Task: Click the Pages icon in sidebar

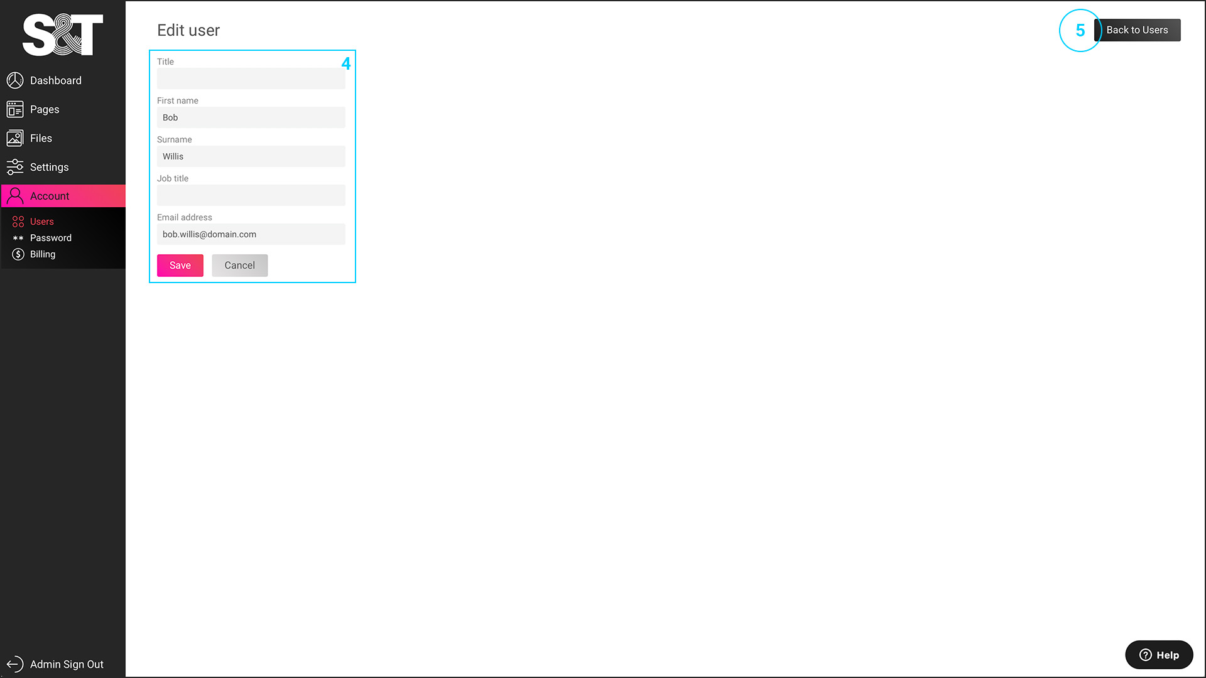Action: point(15,109)
